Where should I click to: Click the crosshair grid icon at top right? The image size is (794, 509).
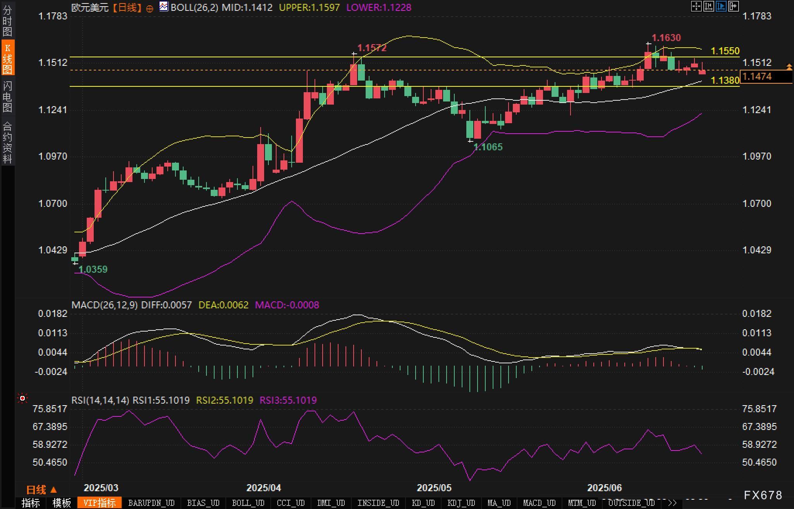(696, 6)
